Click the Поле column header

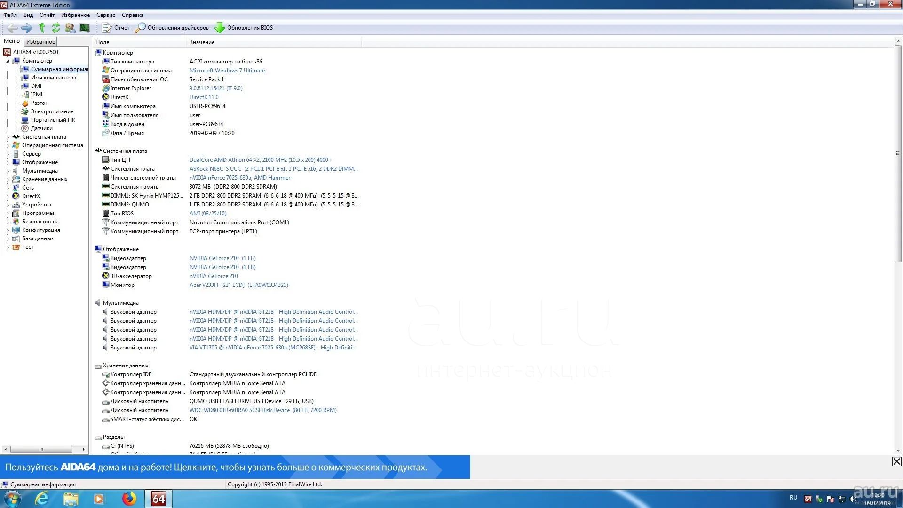point(140,42)
